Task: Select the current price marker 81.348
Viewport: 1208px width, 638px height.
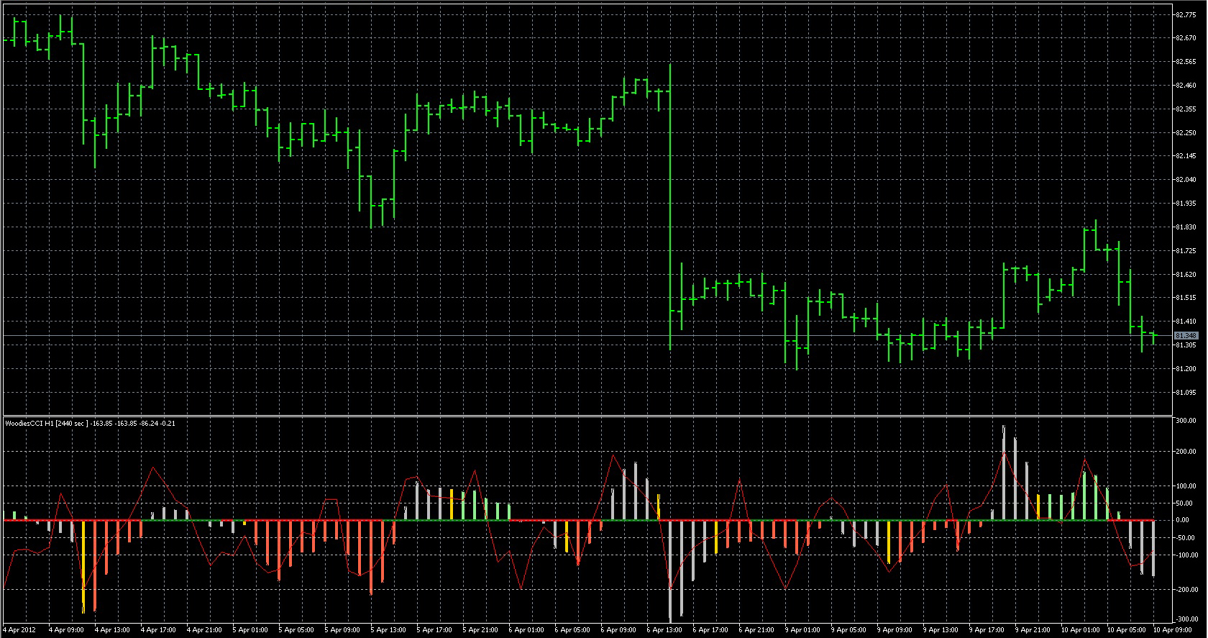Action: 1186,336
